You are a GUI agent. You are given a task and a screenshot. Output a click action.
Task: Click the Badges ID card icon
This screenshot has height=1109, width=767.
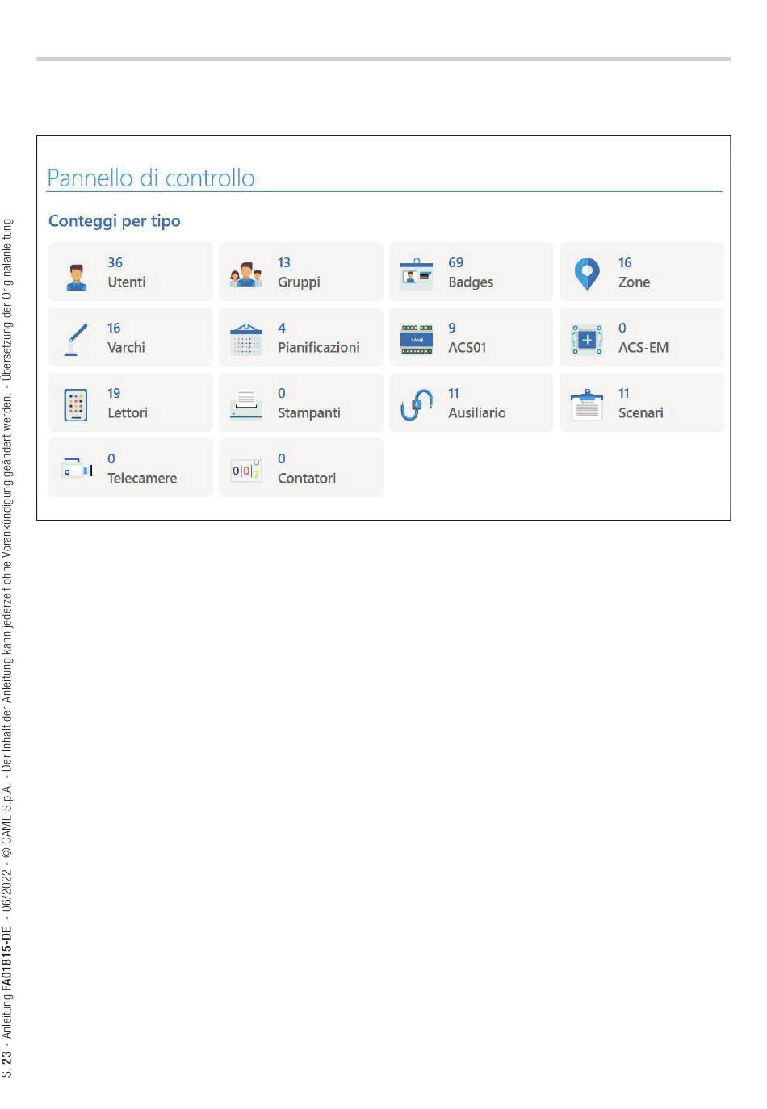coord(417,274)
